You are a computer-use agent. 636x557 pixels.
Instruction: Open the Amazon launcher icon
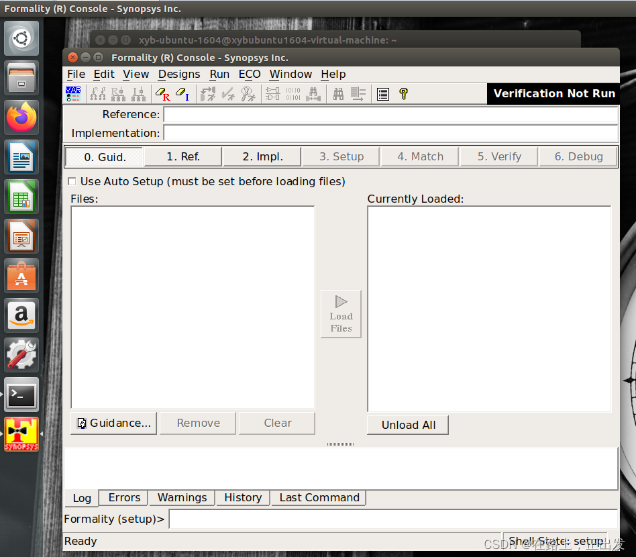click(x=21, y=315)
